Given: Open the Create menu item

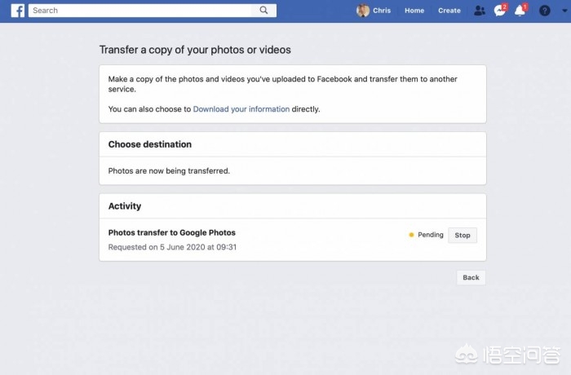Looking at the screenshot, I should point(449,11).
